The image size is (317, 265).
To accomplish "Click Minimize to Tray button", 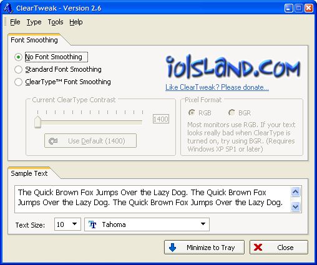I will point(204,248).
